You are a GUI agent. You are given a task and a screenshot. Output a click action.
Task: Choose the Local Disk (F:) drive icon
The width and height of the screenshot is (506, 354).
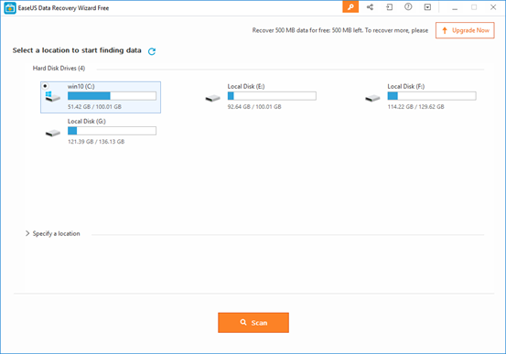pyautogui.click(x=372, y=98)
